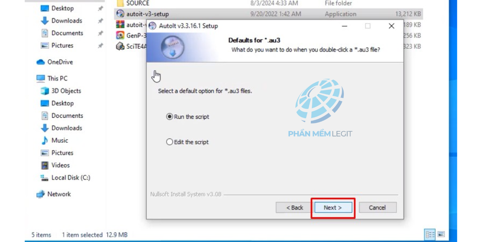Click Next to continue setup
Image resolution: width=482 pixels, height=242 pixels.
(333, 208)
